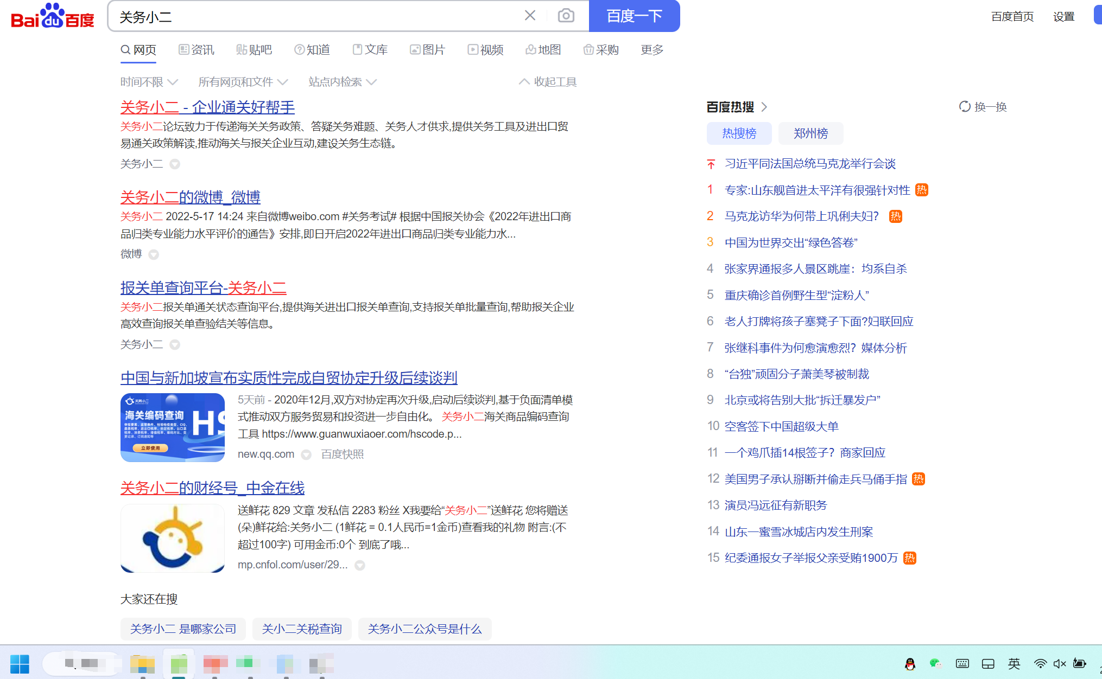Open the 百度热搜 heading arrow

click(764, 107)
